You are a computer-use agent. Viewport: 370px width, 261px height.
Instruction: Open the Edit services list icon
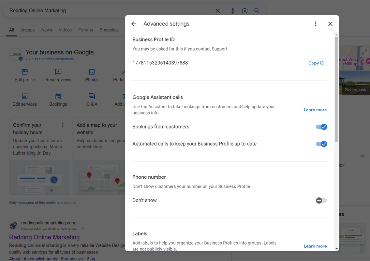(x=24, y=96)
